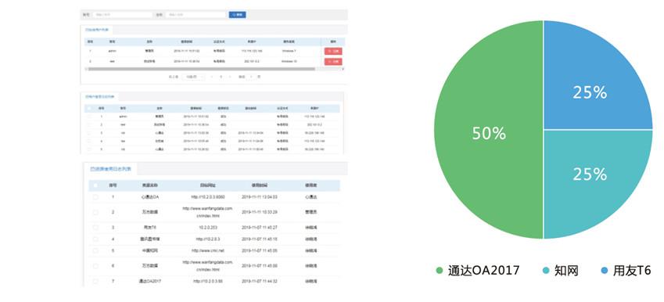Click the 中国知网 resource name cell

[150, 250]
